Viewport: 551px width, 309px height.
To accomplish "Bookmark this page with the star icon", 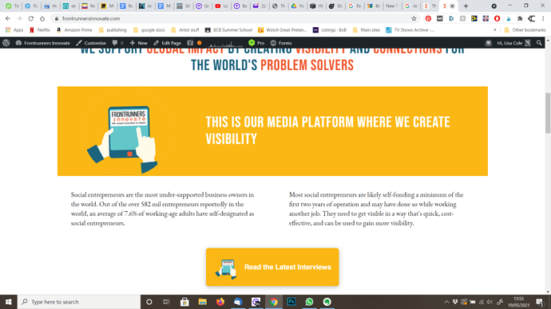I will [x=414, y=18].
